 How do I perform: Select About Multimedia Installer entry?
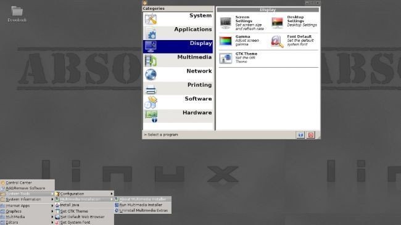tap(143, 200)
